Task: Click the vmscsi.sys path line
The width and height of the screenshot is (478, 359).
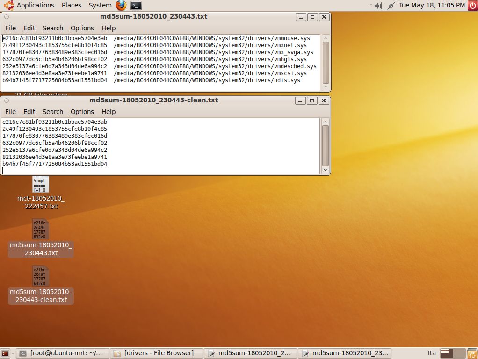Action: (210, 73)
